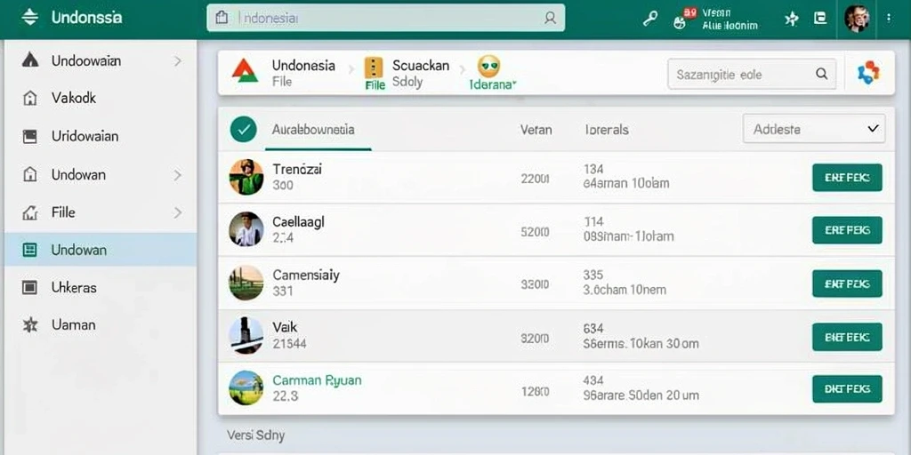Screen dimensions: 911x455
Task: Click the Camensiaiy name text
Action: click(x=306, y=275)
